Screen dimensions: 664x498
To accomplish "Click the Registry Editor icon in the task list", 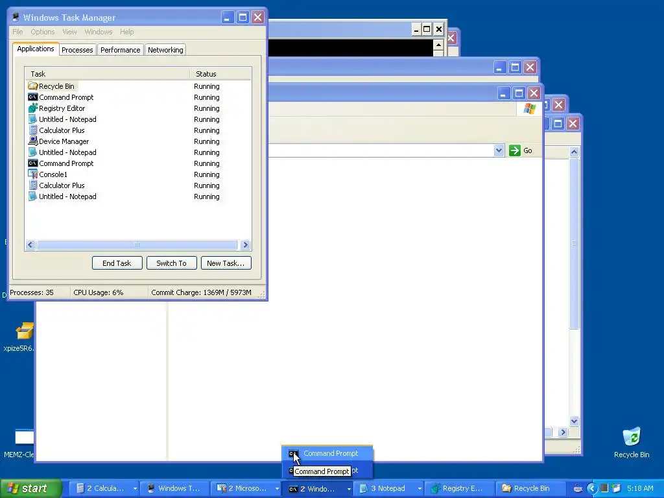I will (x=32, y=108).
